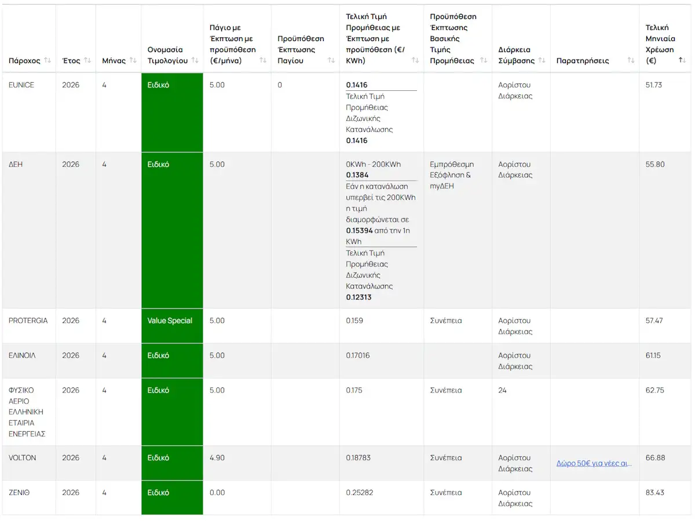The height and width of the screenshot is (521, 695).
Task: Sort by Προϋπόθεση Έκπτωσης Παγίου arrows
Action: tap(331, 61)
